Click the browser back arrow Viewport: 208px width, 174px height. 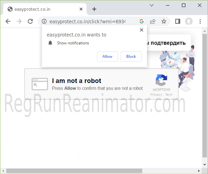click(8, 21)
